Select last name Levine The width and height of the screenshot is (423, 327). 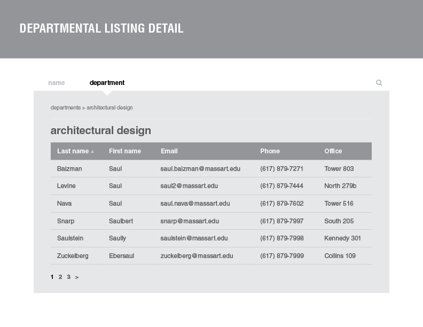(66, 186)
